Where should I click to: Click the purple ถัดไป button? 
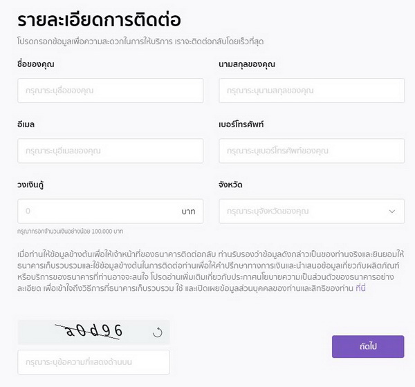click(368, 346)
